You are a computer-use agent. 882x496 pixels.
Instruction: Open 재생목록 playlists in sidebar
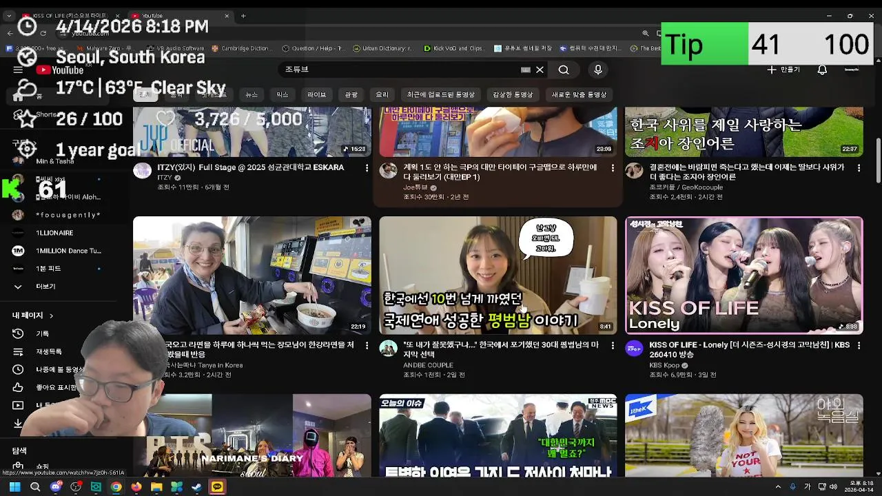49,352
